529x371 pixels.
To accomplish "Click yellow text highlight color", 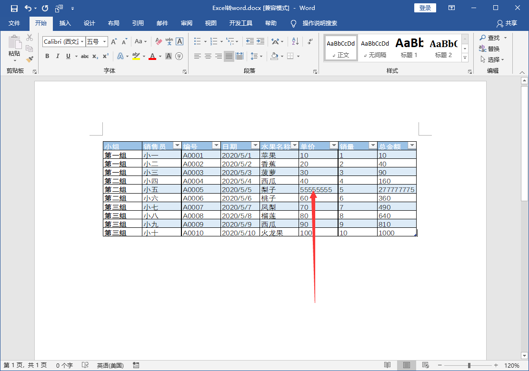I will click(136, 56).
